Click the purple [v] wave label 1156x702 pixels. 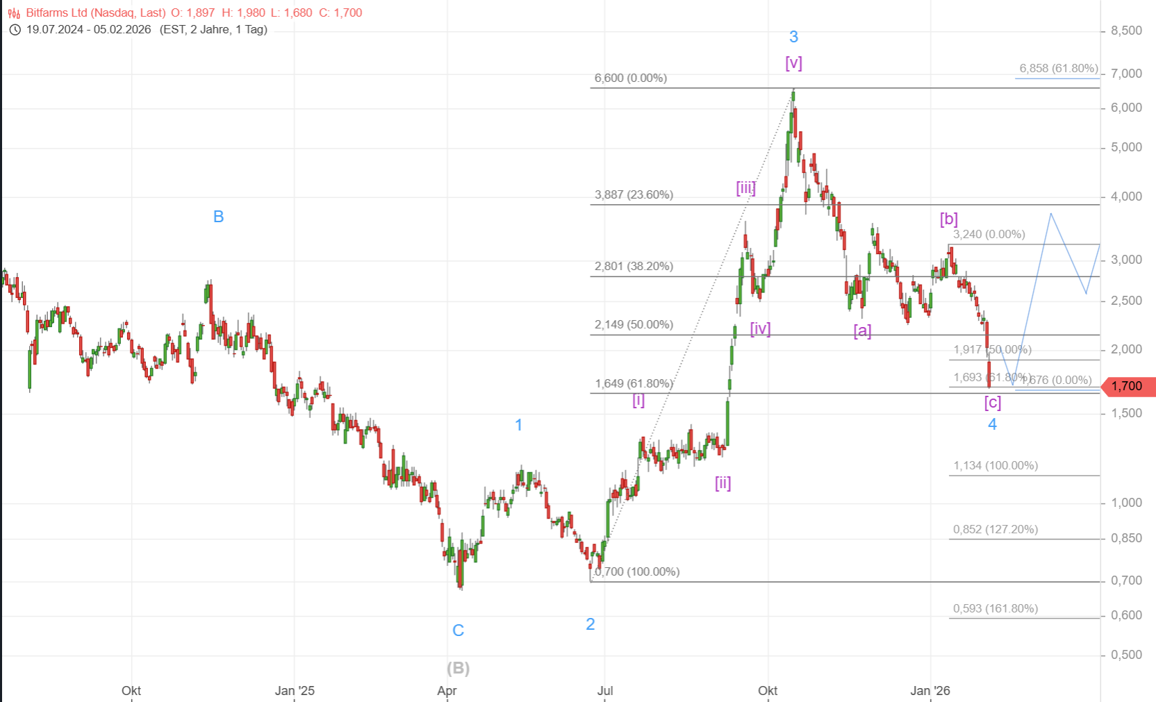click(x=793, y=63)
